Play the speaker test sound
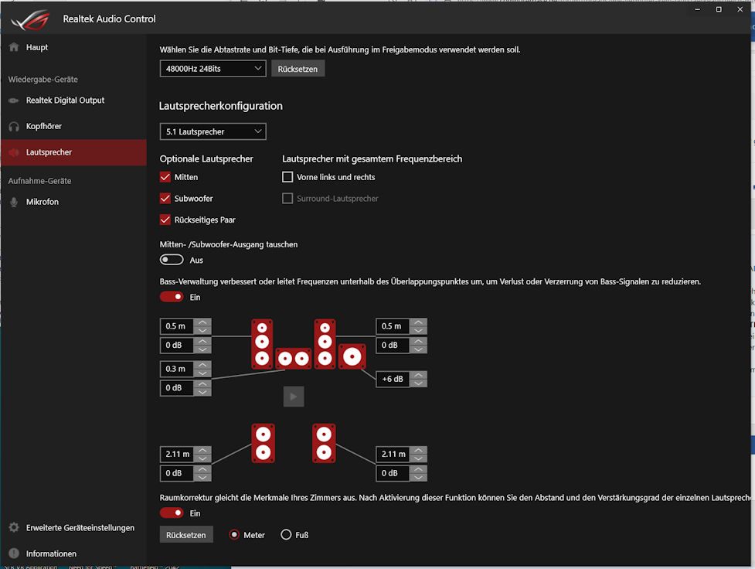 [294, 397]
